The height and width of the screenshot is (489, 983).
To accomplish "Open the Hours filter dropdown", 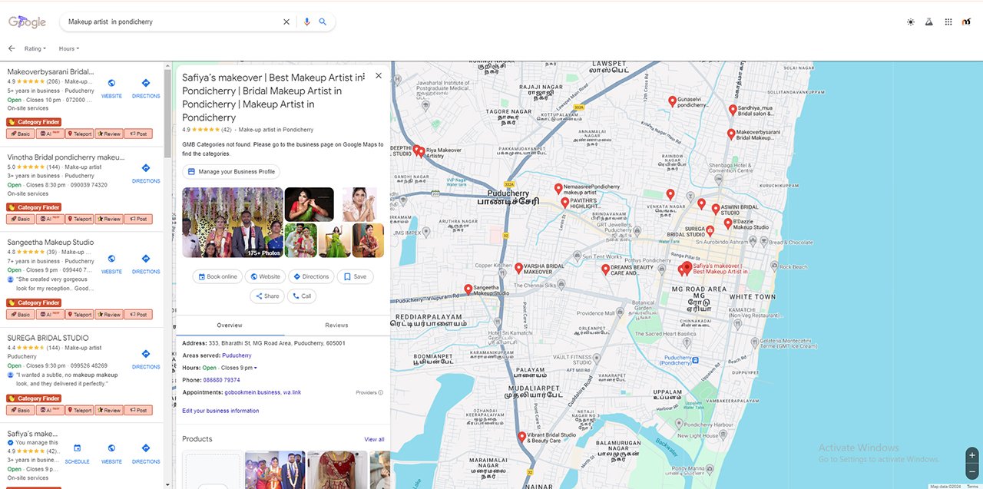I will (69, 48).
